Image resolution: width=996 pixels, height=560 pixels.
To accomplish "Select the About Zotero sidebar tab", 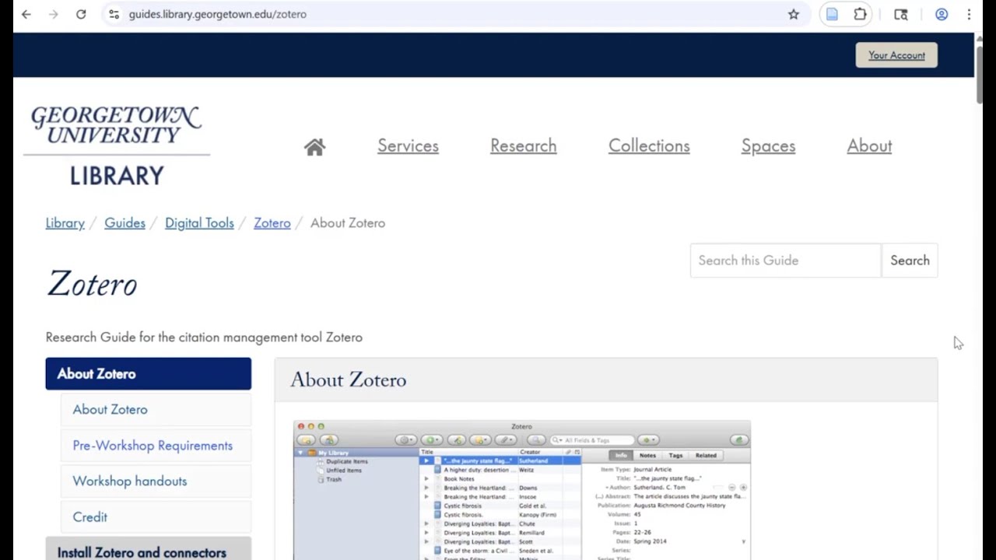I will tap(148, 374).
